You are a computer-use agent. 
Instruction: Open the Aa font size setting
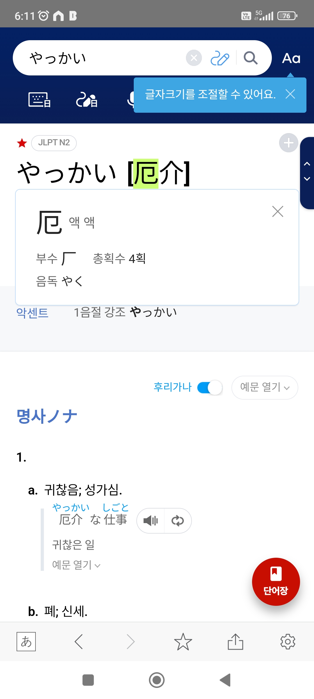point(291,58)
